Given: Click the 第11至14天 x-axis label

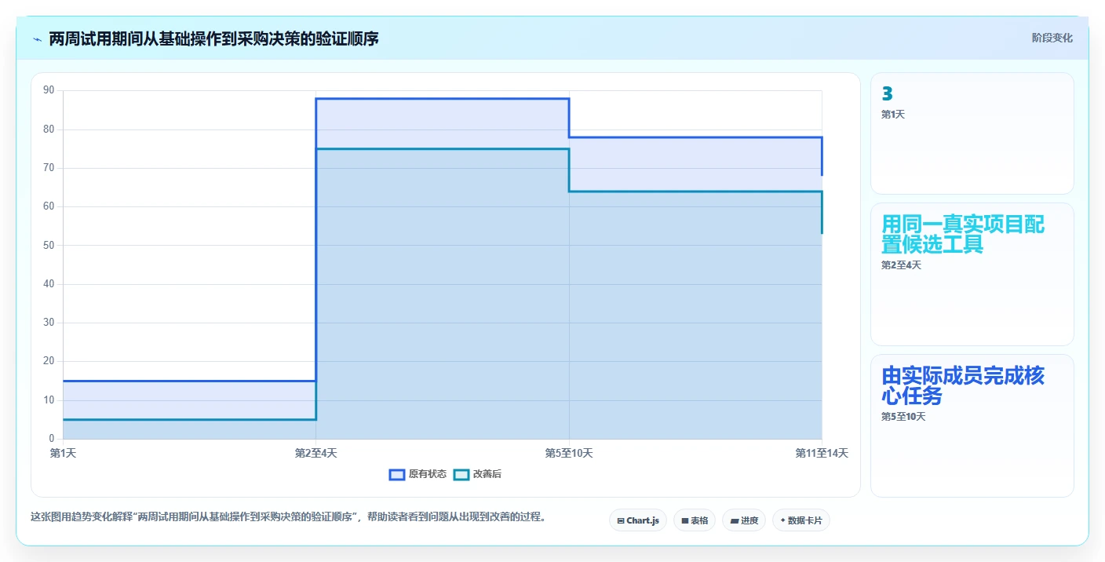Looking at the screenshot, I should [822, 453].
